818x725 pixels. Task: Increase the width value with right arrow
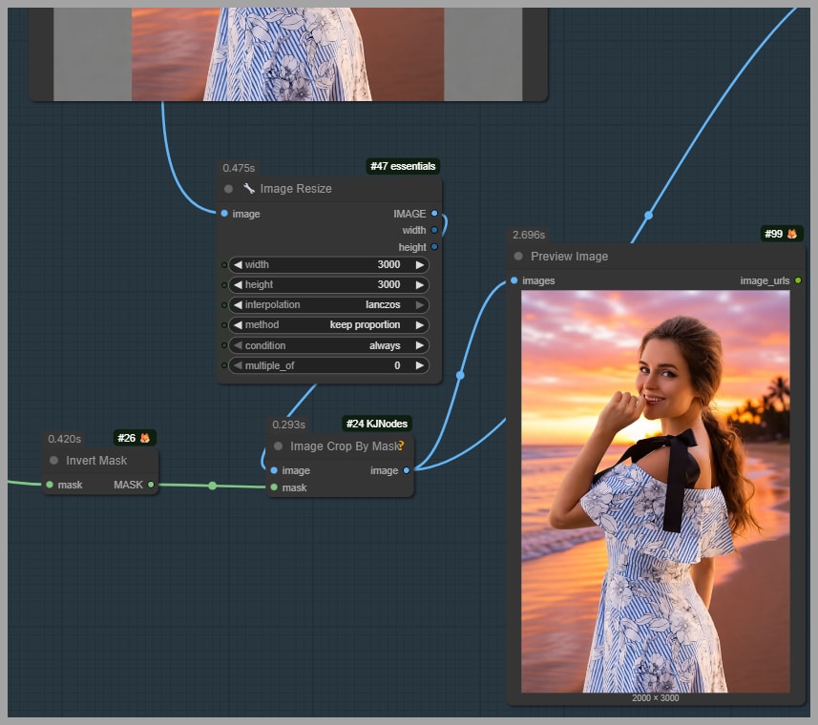pos(418,264)
